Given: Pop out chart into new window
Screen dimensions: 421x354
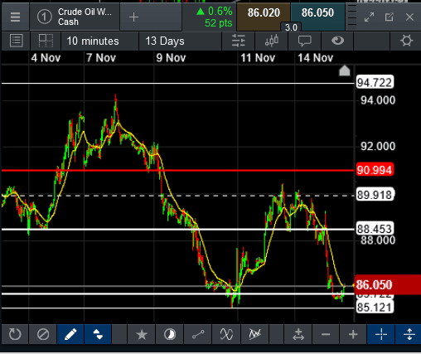Looking at the screenshot, I should click(x=390, y=17).
